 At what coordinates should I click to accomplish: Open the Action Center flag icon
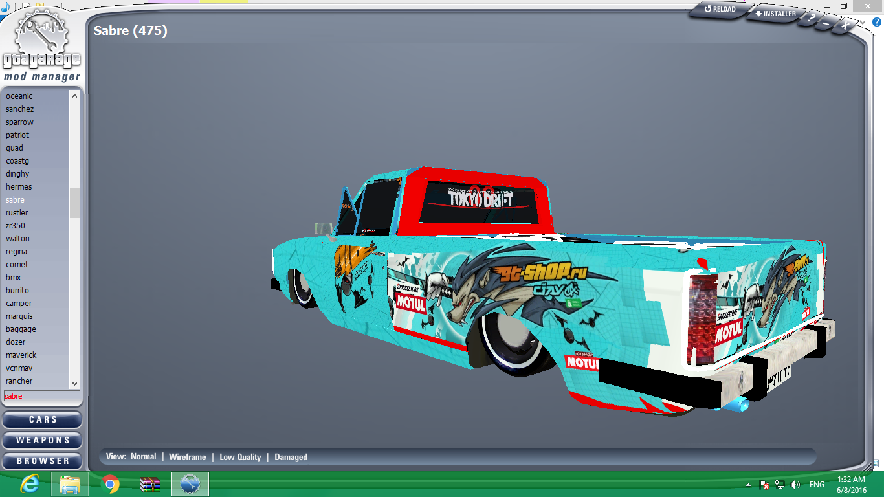pos(764,485)
